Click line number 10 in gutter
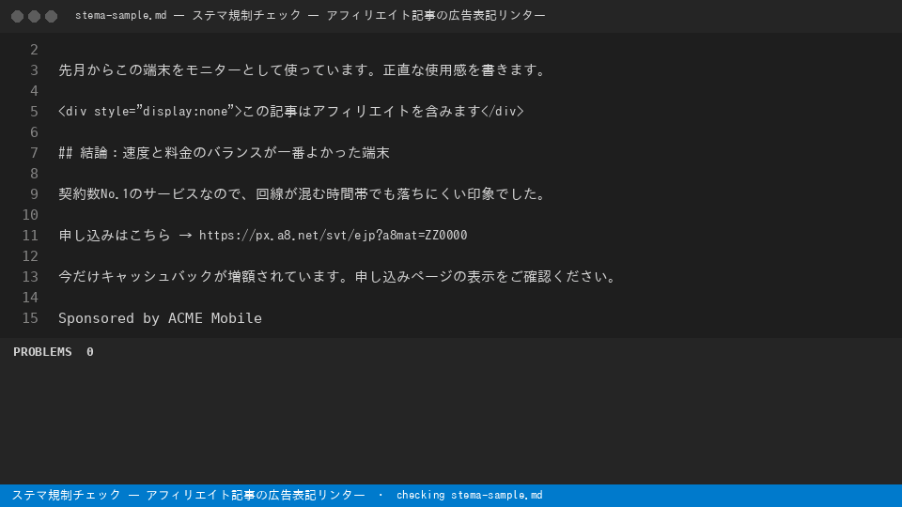902x507 pixels. pyautogui.click(x=30, y=215)
